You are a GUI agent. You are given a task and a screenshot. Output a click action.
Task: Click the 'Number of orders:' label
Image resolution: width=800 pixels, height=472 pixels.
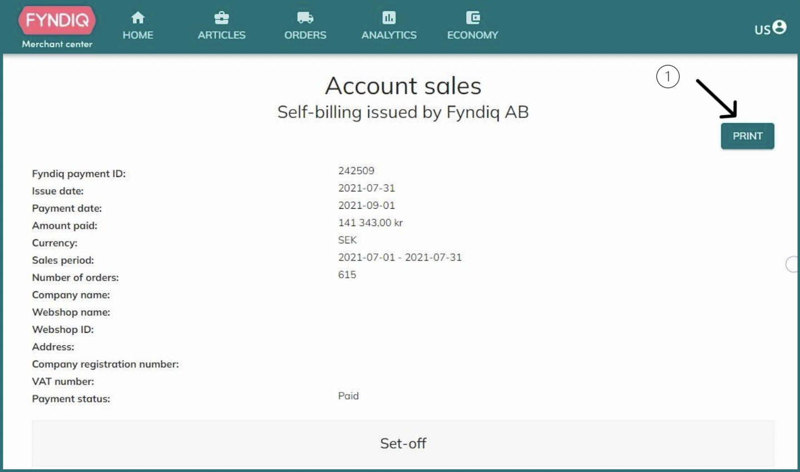click(x=75, y=277)
